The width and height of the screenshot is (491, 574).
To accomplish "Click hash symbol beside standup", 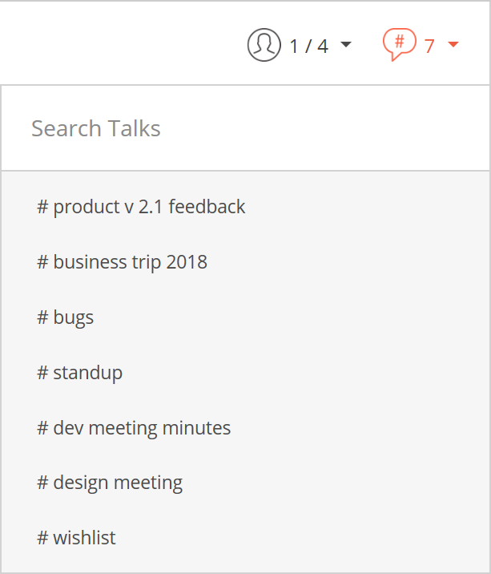I will point(42,372).
